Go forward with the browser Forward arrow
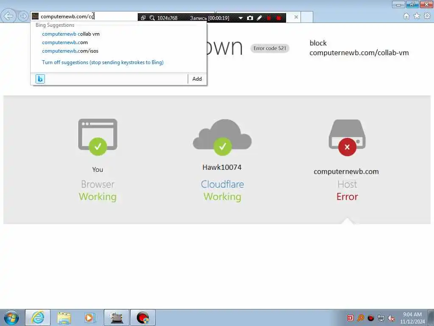Viewport: 434px width, 326px height. [x=23, y=16]
